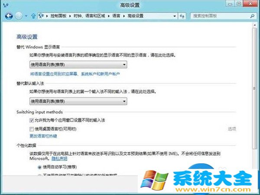Expand the arrow after 时钟、语言和区域 breadcrumb

tap(109, 16)
